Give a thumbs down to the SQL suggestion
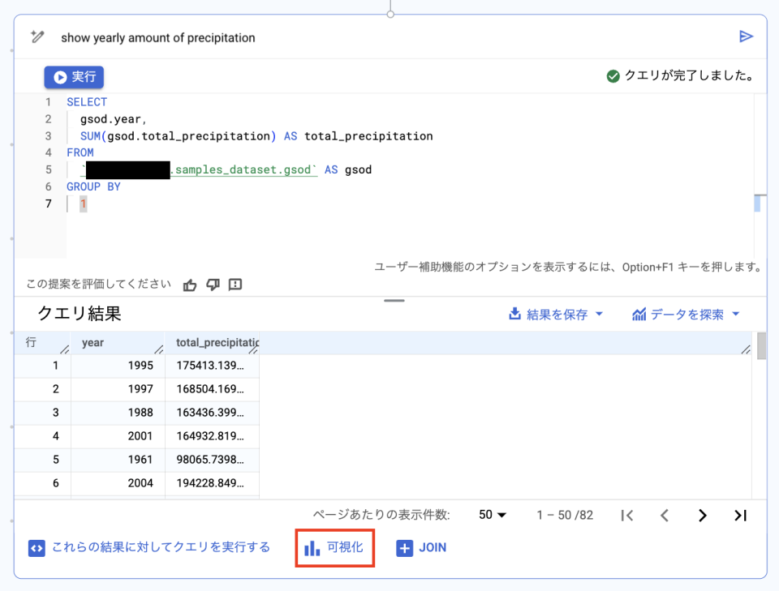779x591 pixels. [x=212, y=285]
